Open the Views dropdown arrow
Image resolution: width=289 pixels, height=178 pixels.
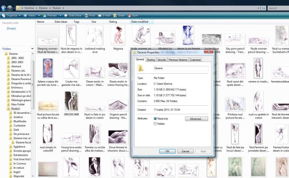click(39, 16)
